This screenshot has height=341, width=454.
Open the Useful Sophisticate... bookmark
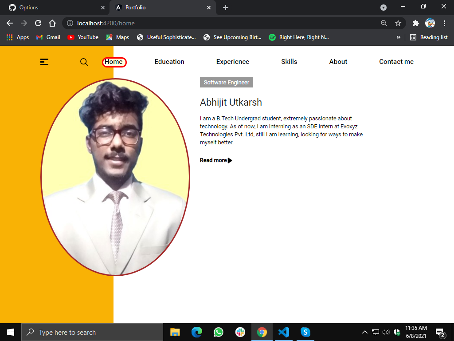point(167,37)
